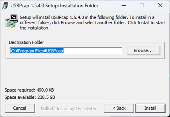170x117 pixels.
Task: Click the USBPcap setup icon in title bar
Action: (x=4, y=5)
